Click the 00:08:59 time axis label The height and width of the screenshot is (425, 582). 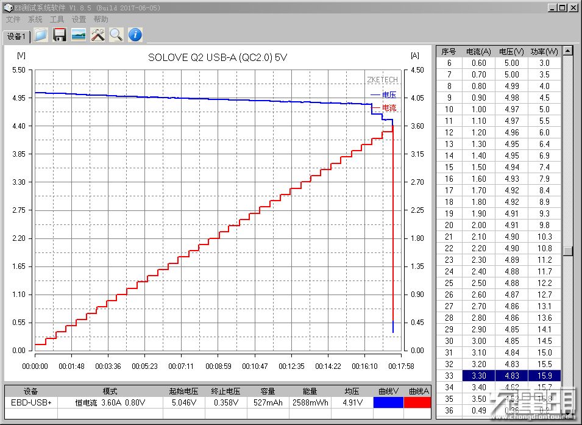tap(218, 366)
